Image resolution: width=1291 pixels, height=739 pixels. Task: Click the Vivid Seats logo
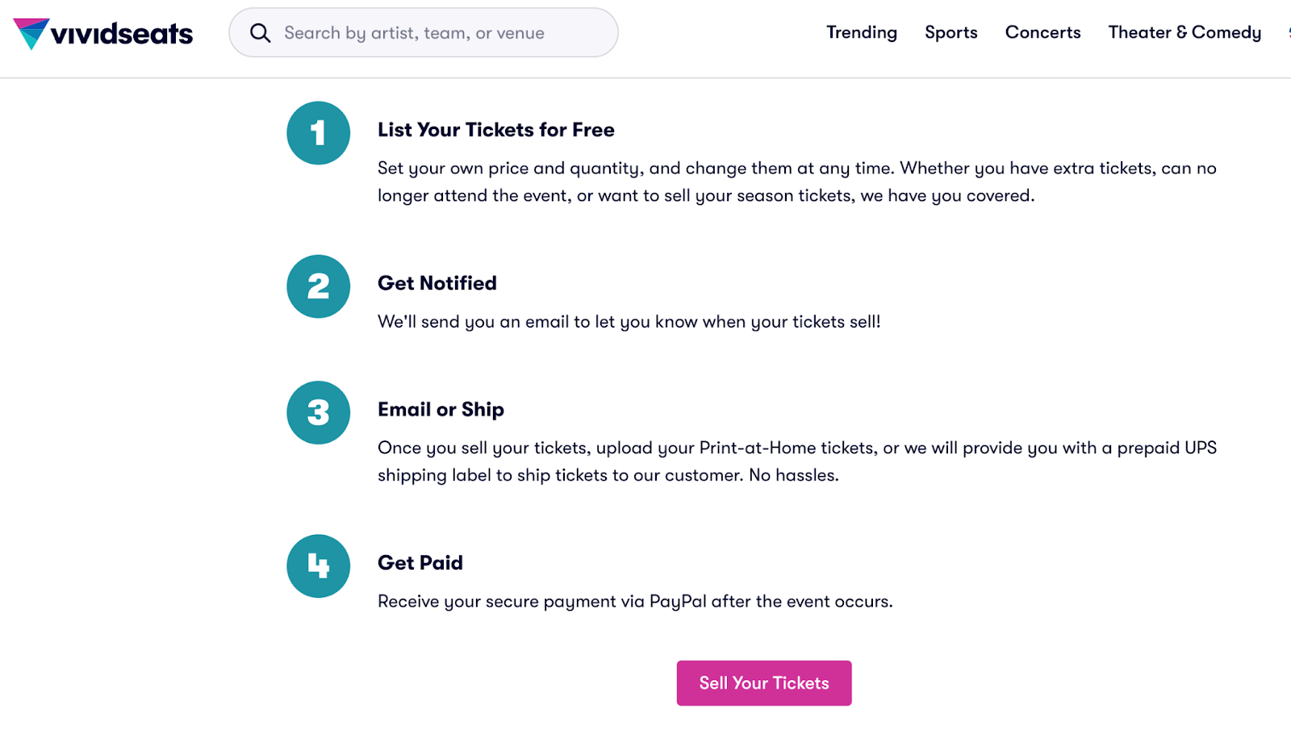tap(103, 33)
